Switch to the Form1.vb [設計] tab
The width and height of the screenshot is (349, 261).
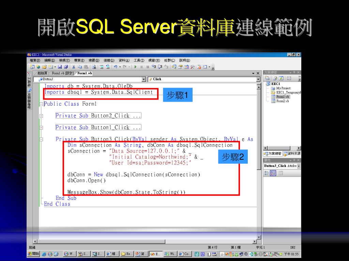[63, 73]
